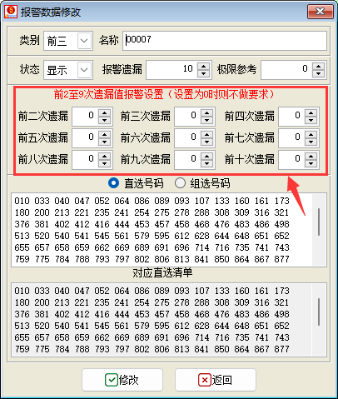Screen dimensions: 338x399
Task: Decrease the 极限参考 value with down arrow
Action: tap(318, 73)
